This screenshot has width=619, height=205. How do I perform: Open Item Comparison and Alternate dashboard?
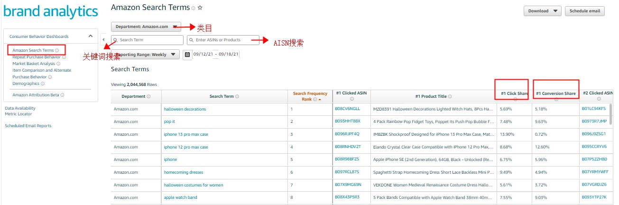[x=42, y=70]
